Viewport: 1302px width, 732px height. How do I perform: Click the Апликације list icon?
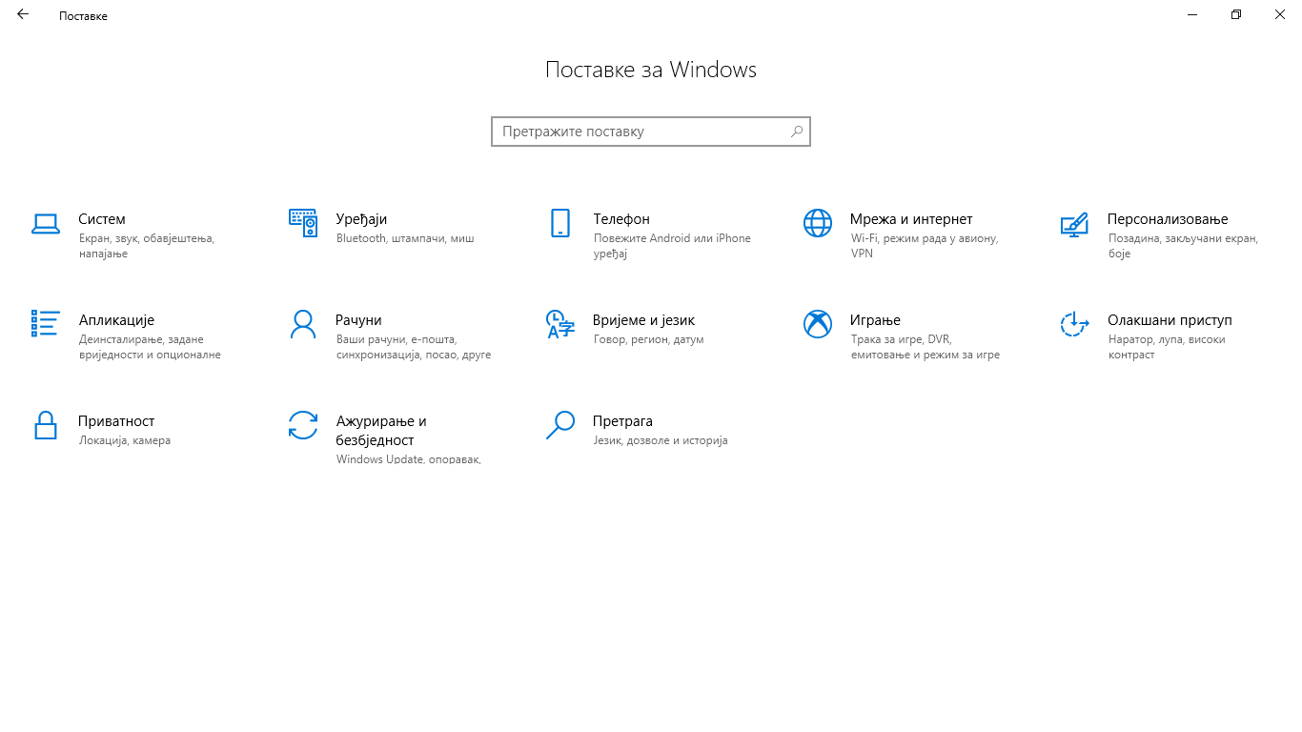click(46, 323)
